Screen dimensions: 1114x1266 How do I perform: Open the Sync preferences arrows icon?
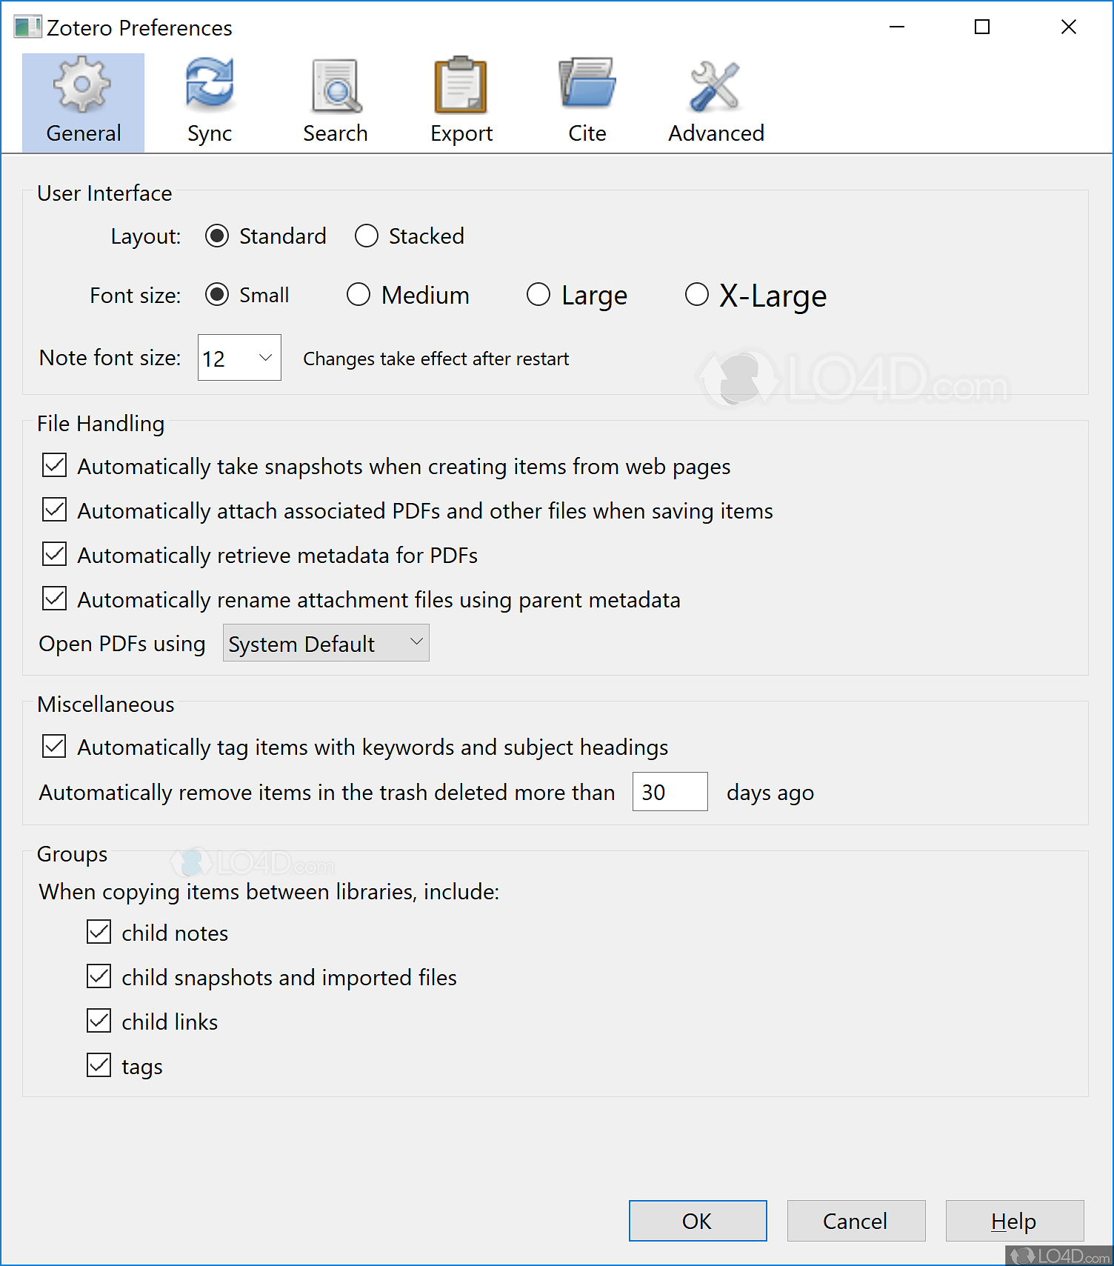(210, 83)
